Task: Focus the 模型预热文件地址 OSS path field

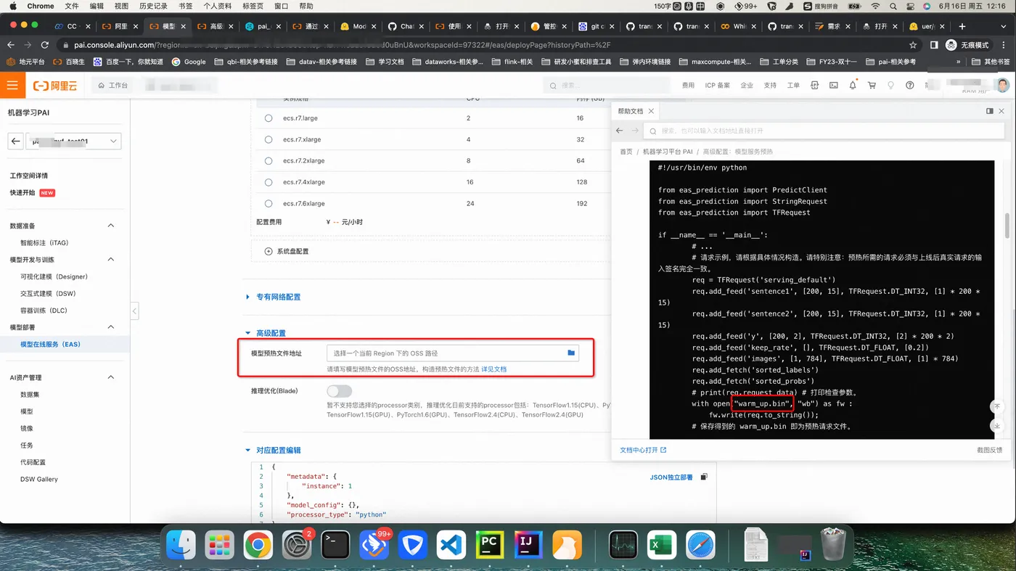Action: tap(453, 353)
